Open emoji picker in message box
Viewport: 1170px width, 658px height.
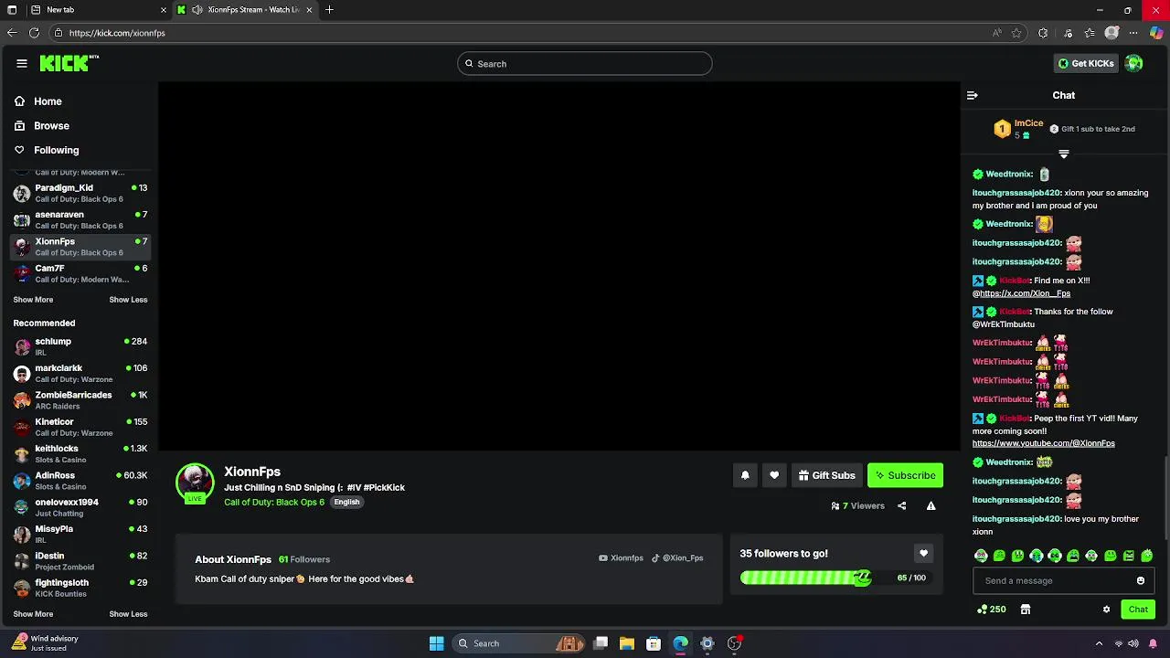coord(1141,580)
